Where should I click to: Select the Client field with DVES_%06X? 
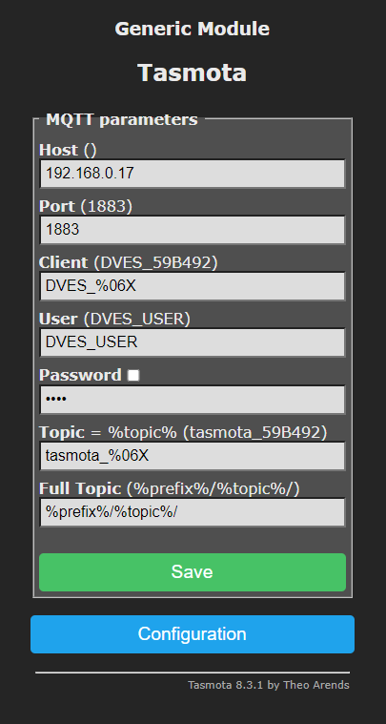pos(193,286)
